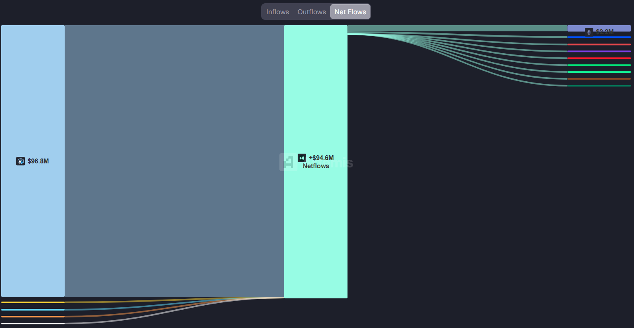This screenshot has height=328, width=634.
Task: Select the blue destination bar on right
Action: pos(599,37)
